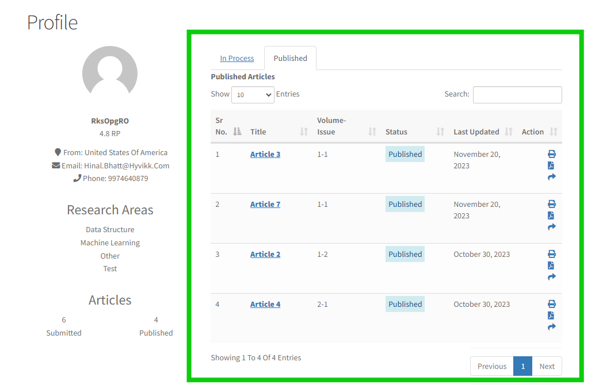599x385 pixels.
Task: Print Article 4 via printer icon
Action: click(551, 304)
